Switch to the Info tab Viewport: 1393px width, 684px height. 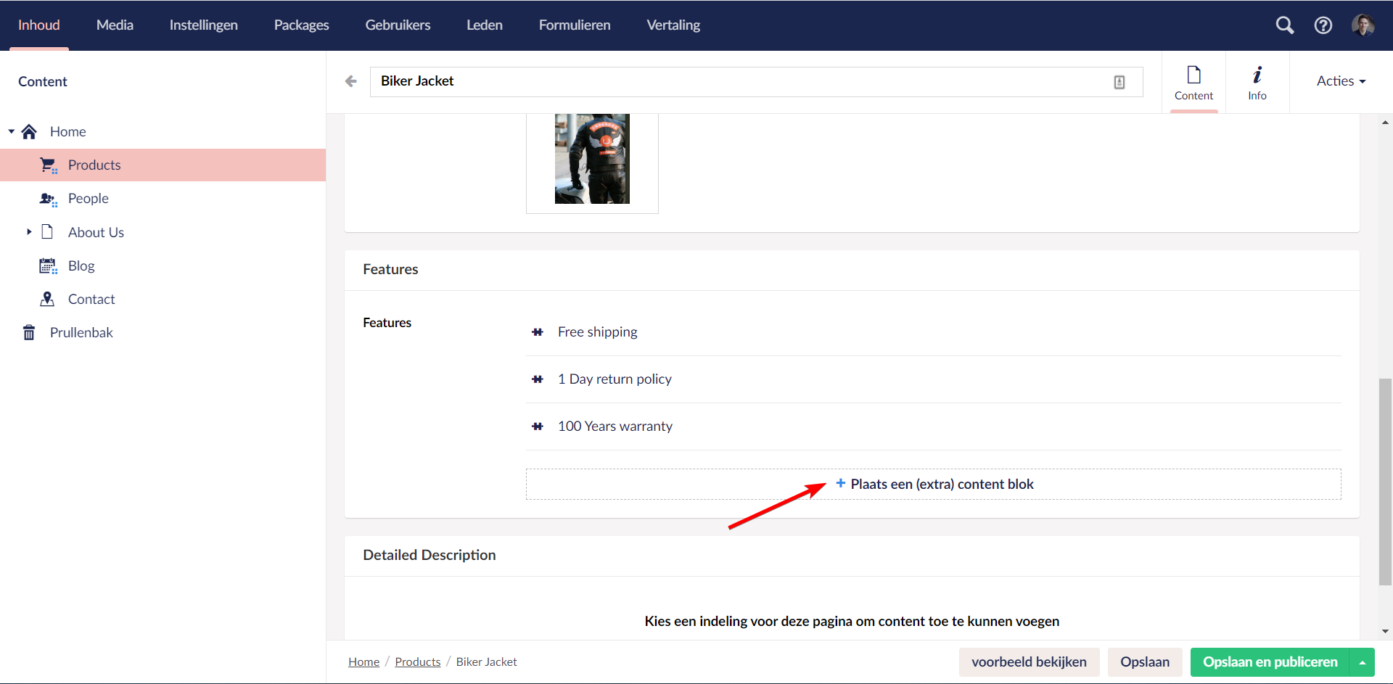[x=1257, y=81]
